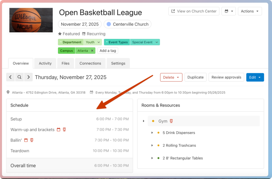
Task: Click the Recurring calendar icon under the date
Action: (x=84, y=34)
